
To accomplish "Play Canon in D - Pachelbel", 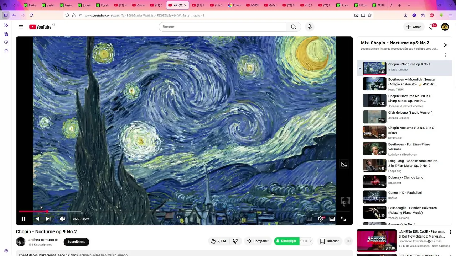I will pyautogui.click(x=404, y=197).
